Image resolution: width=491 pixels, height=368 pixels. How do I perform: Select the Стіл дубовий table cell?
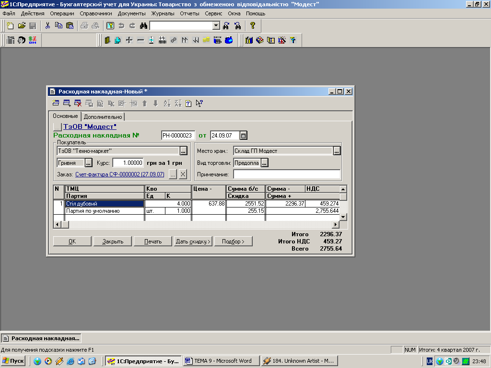click(105, 204)
